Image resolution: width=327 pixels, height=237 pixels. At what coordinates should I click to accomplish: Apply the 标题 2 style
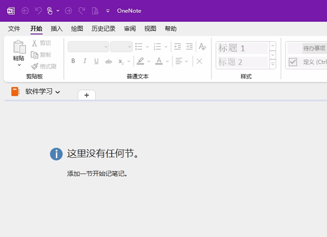pos(242,62)
